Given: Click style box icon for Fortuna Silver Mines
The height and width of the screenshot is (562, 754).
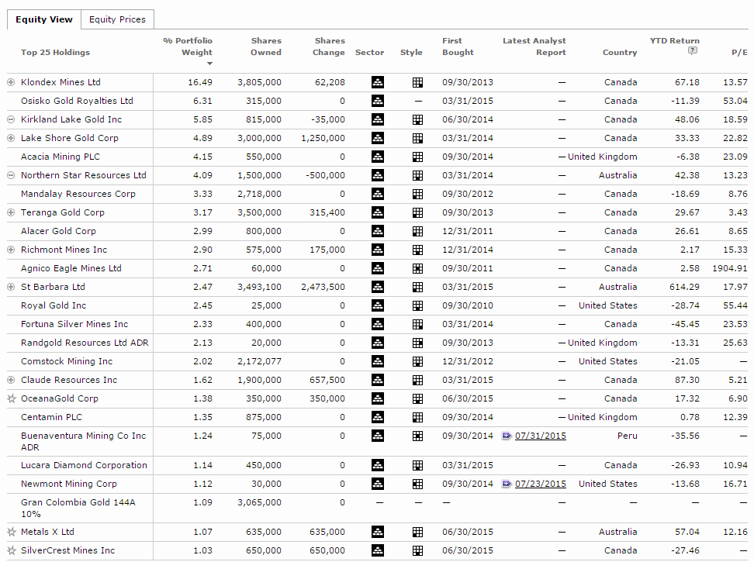Looking at the screenshot, I should pyautogui.click(x=418, y=325).
